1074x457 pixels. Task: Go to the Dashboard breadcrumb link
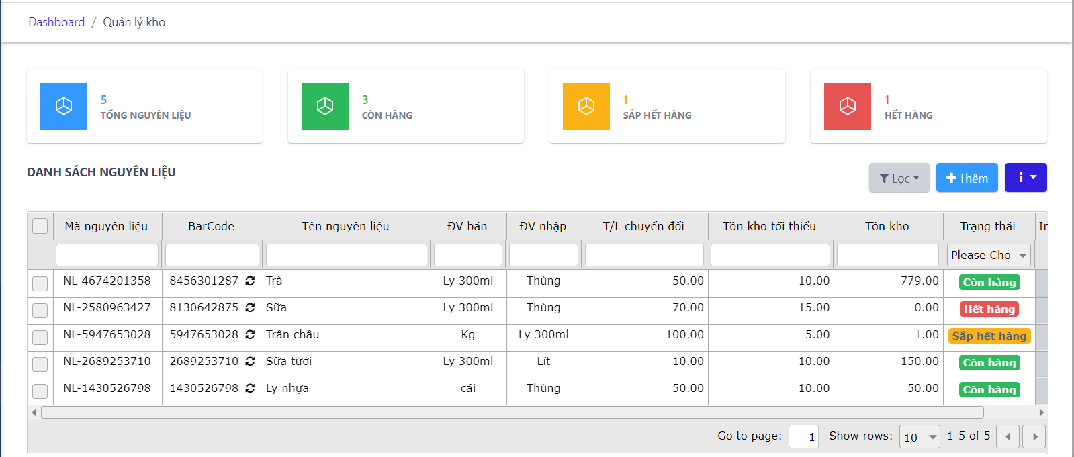pyautogui.click(x=56, y=22)
